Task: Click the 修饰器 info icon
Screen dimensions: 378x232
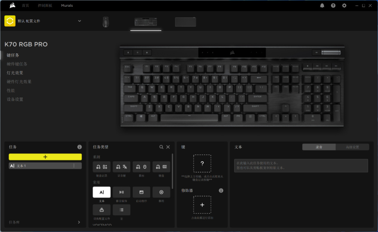Action: tap(221, 190)
